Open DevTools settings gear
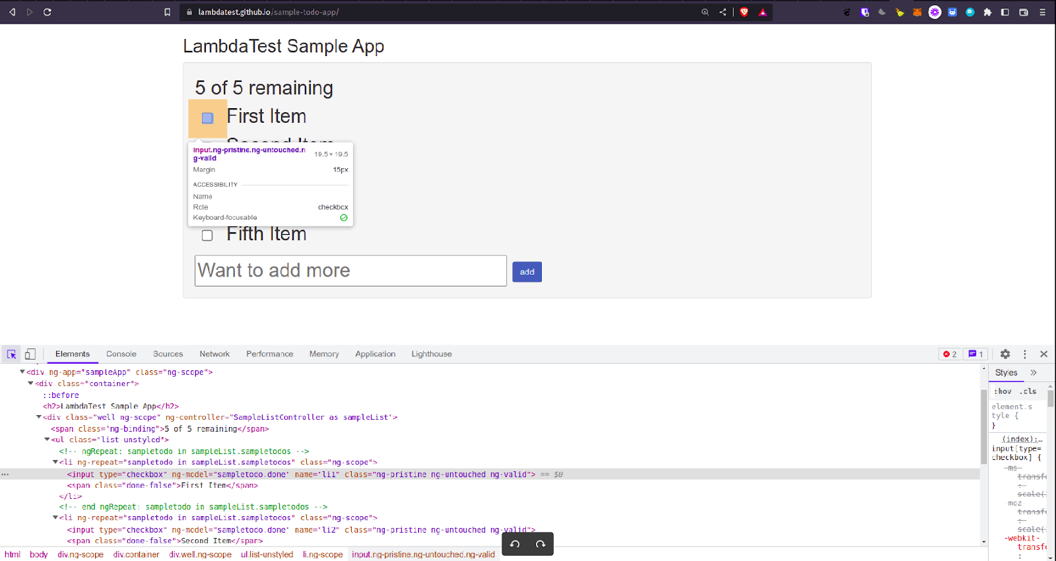The width and height of the screenshot is (1056, 561). pos(1005,354)
